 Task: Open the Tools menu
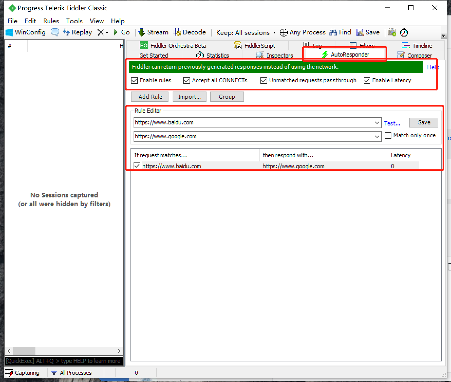(74, 21)
